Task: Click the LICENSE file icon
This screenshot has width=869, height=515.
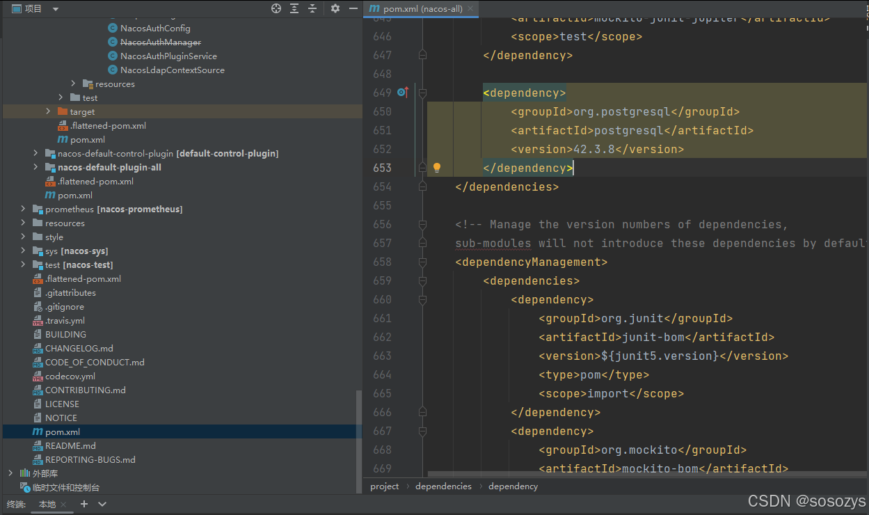Action: pyautogui.click(x=38, y=404)
